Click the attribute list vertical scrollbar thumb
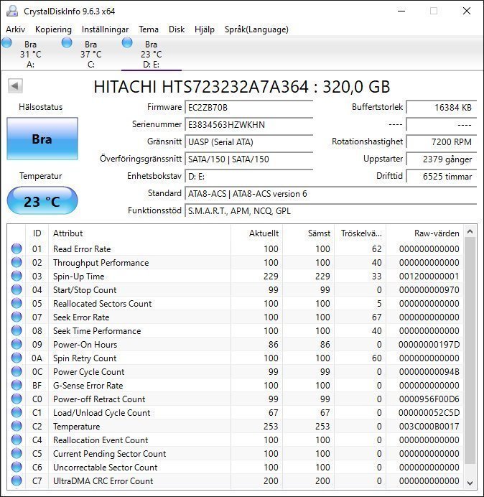This screenshot has width=484, height=497. 470,352
